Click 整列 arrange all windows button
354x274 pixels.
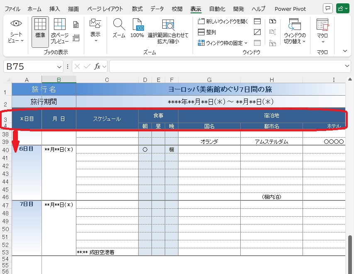click(207, 32)
